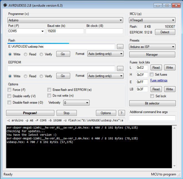Check Do not write (-n)
183x179 pixels.
pyautogui.click(x=49, y=96)
